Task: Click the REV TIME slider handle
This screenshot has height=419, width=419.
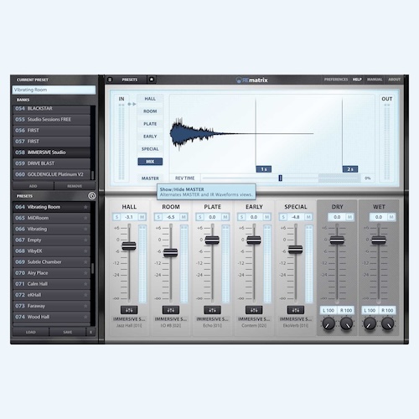Action: pyautogui.click(x=280, y=178)
